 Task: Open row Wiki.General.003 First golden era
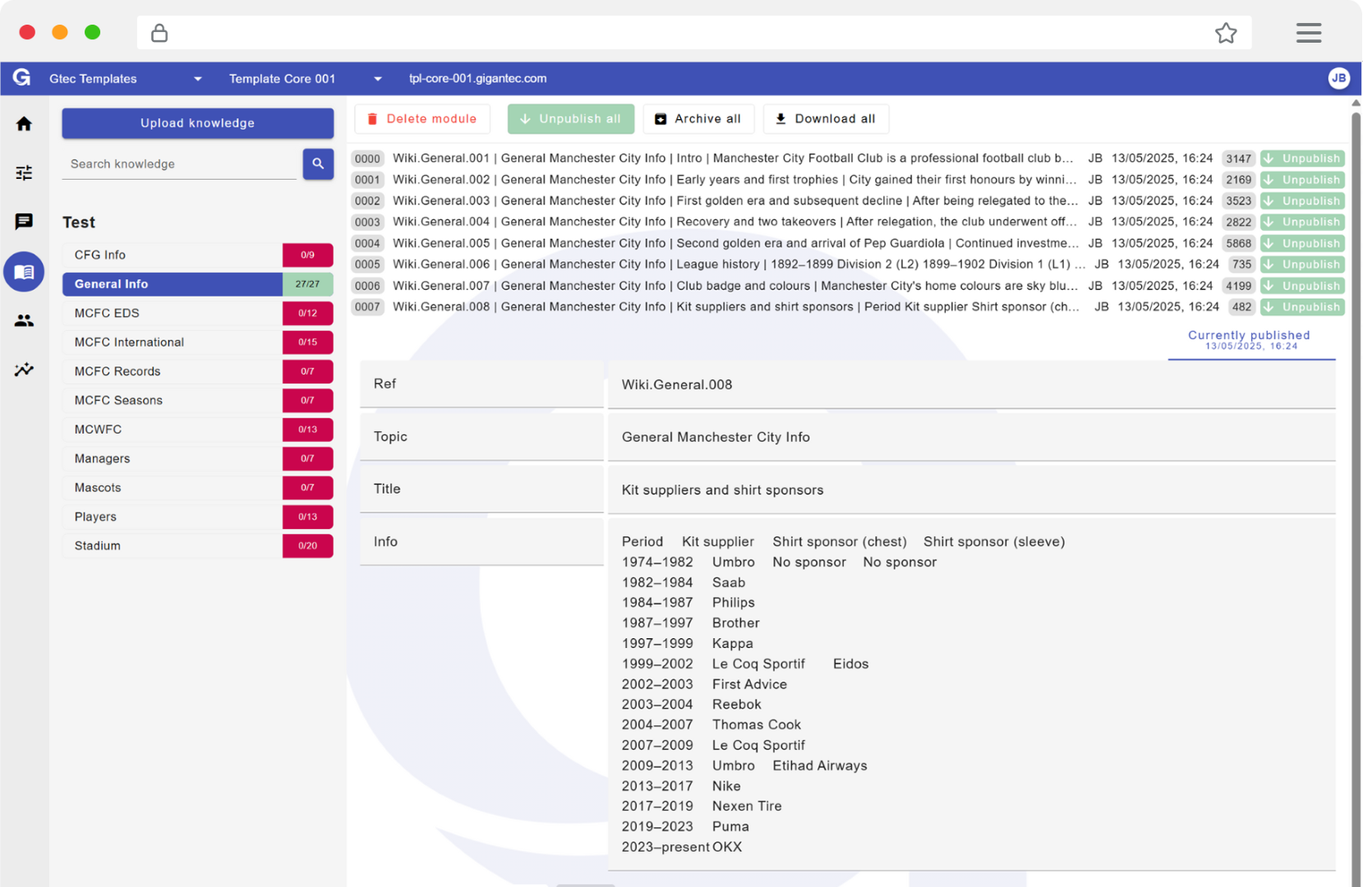735,201
